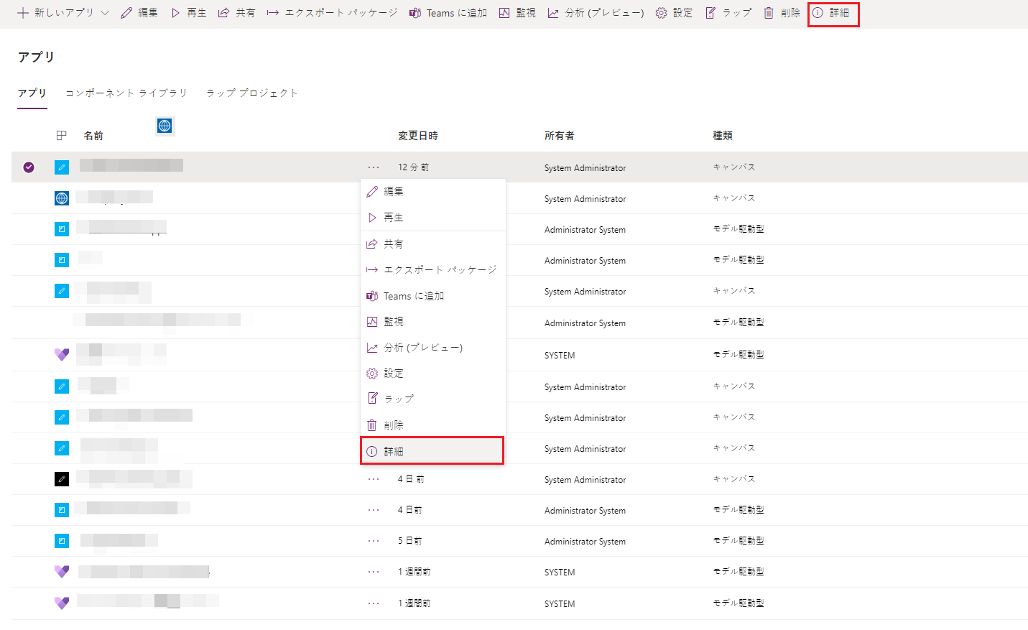Viewport: 1028px width, 630px height.
Task: Uncheck the selected app row checkmark
Action: [x=29, y=167]
